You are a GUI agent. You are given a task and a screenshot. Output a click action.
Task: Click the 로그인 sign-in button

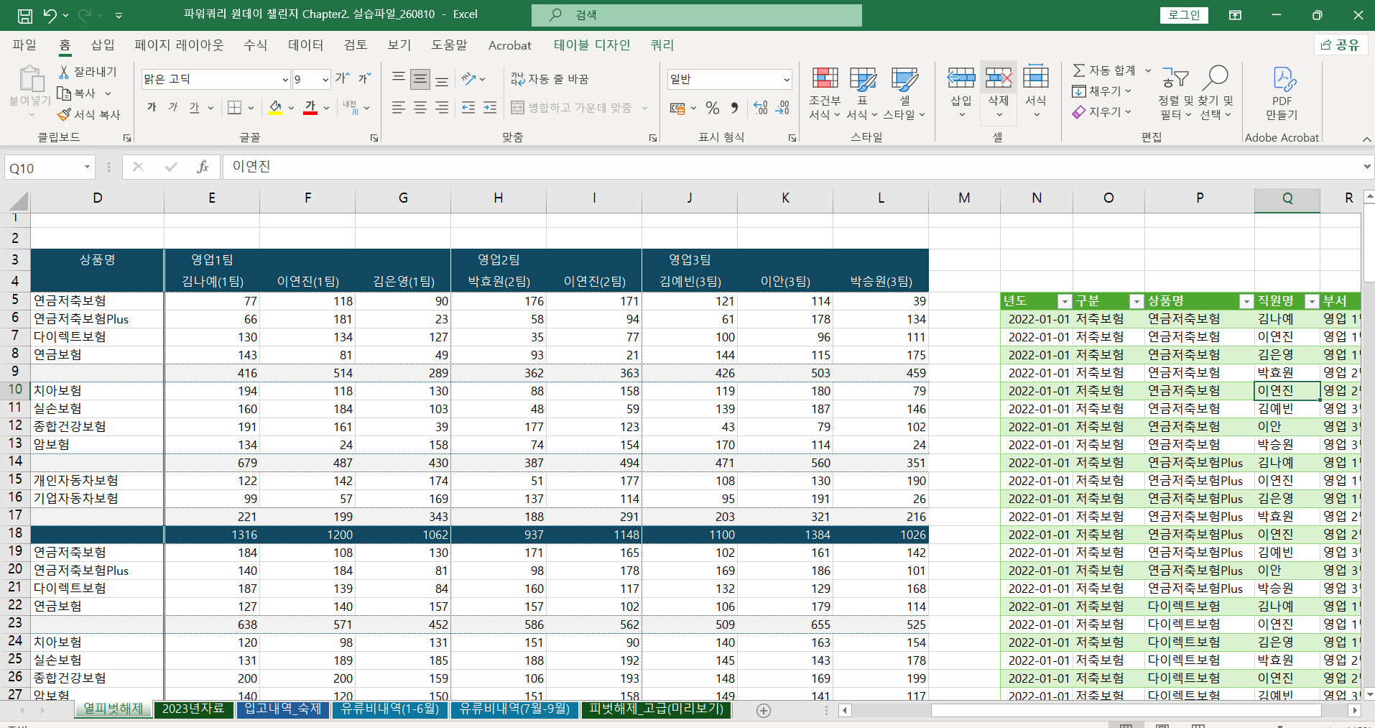(x=1184, y=14)
